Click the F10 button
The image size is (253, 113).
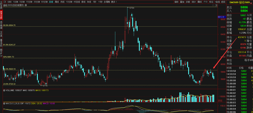point(205,2)
